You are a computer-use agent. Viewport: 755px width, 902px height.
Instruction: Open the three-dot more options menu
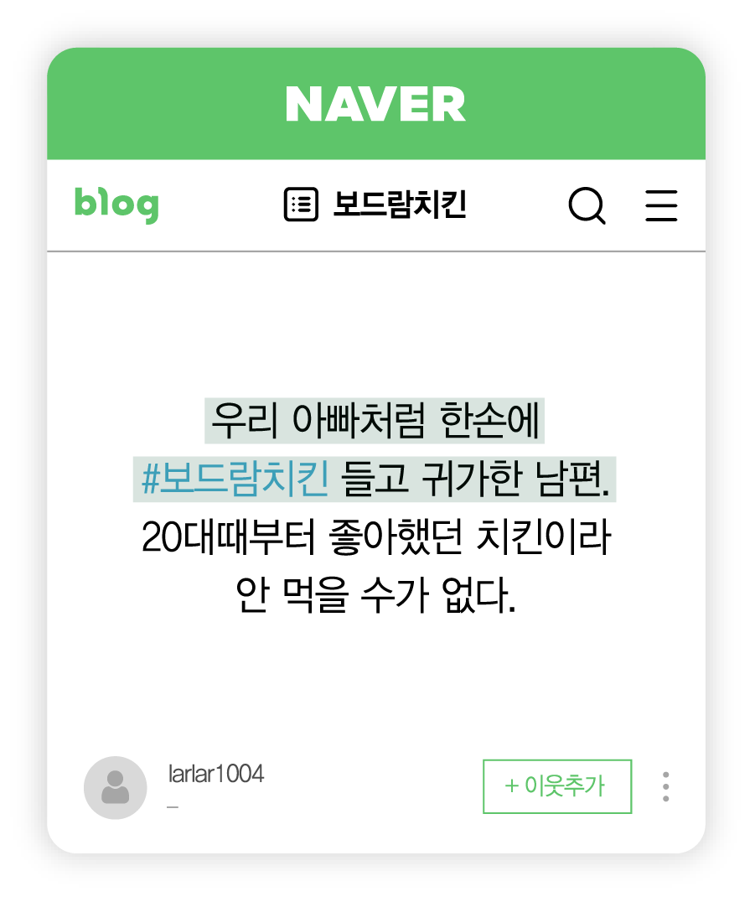click(666, 786)
